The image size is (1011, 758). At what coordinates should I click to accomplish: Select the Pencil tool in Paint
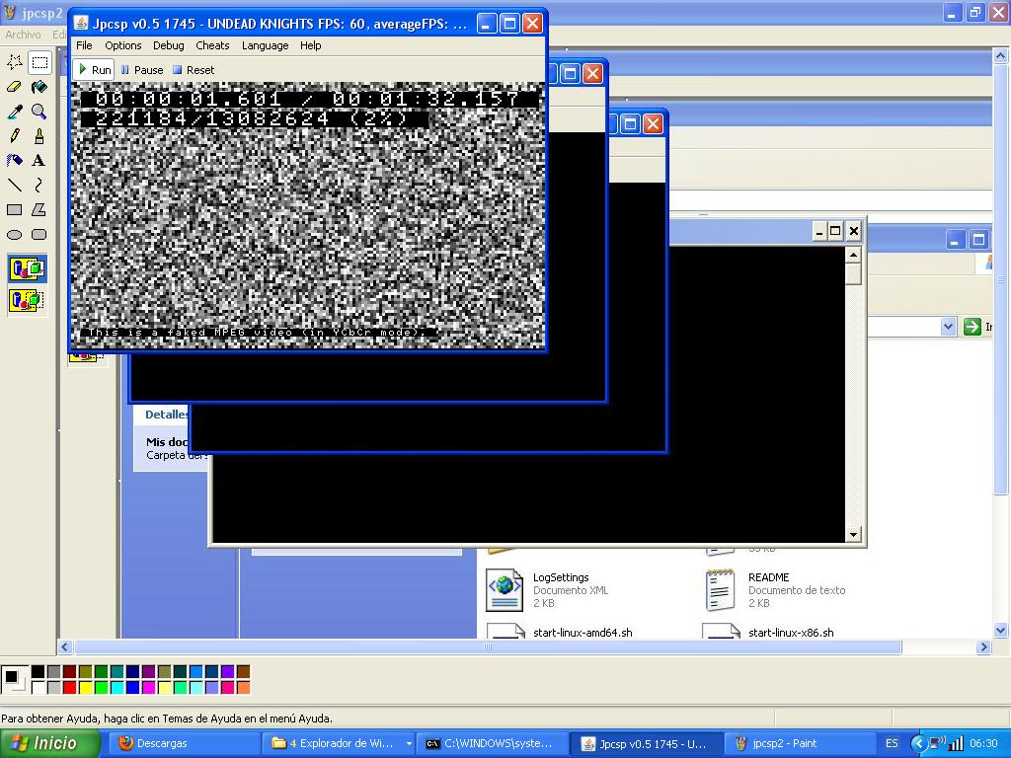[x=14, y=136]
